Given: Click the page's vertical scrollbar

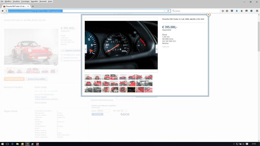Looking at the screenshot, I should [x=259, y=36].
